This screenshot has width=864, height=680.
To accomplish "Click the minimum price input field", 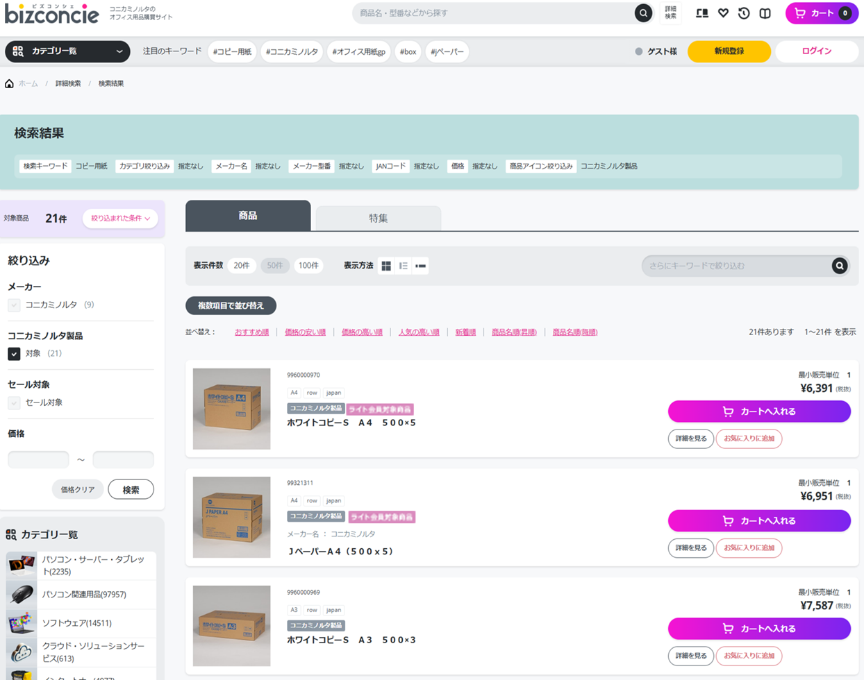I will (38, 459).
